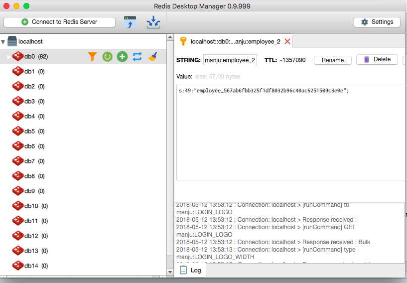The image size is (407, 283).
Task: Close the employee_2 key tab
Action: tap(287, 41)
